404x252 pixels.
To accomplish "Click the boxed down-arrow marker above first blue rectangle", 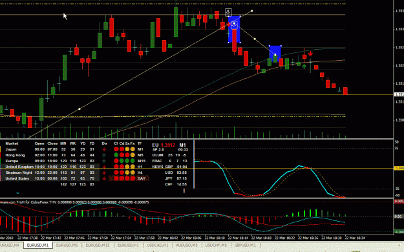I will click(228, 12).
